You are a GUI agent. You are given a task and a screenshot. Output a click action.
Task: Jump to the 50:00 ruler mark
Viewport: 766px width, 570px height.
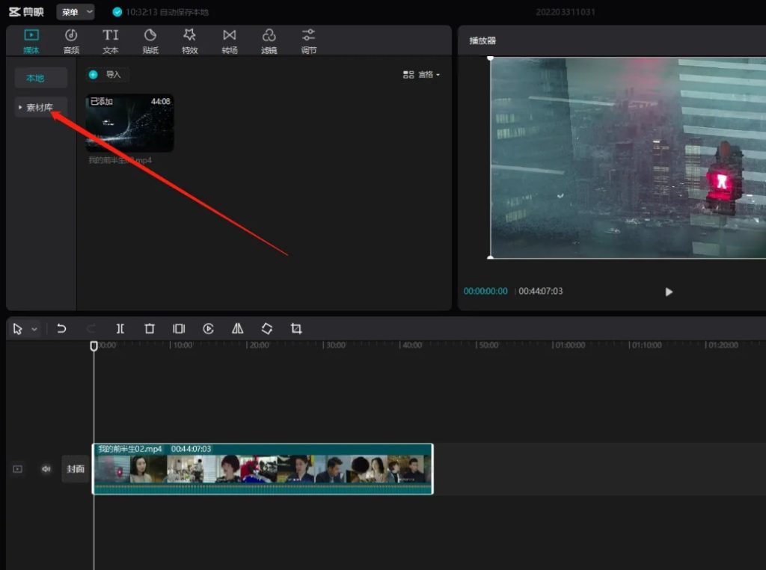[x=488, y=346]
